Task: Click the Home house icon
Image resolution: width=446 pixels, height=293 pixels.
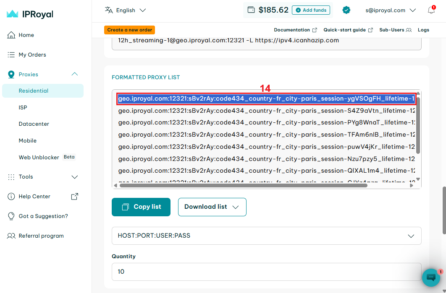Action: pos(11,35)
